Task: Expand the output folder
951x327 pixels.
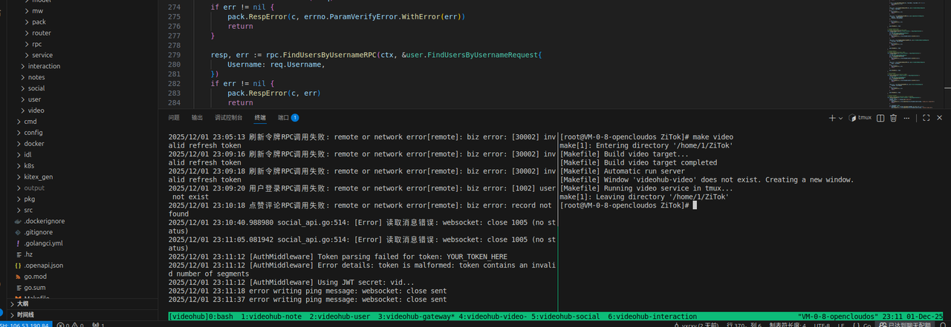Action: (x=34, y=188)
